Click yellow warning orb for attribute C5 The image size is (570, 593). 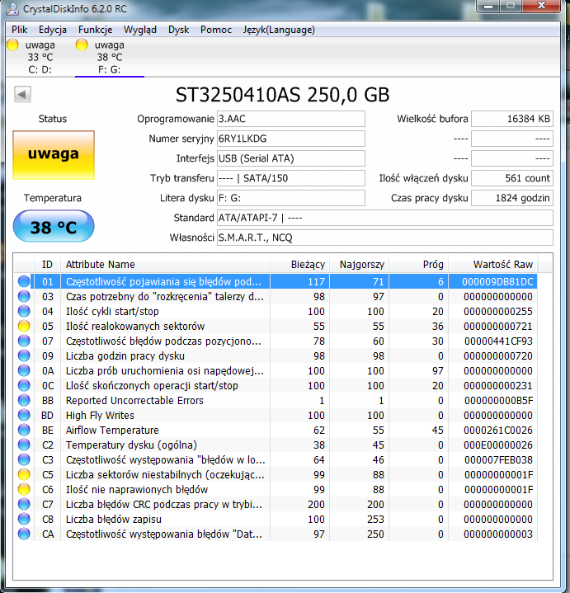coord(24,474)
